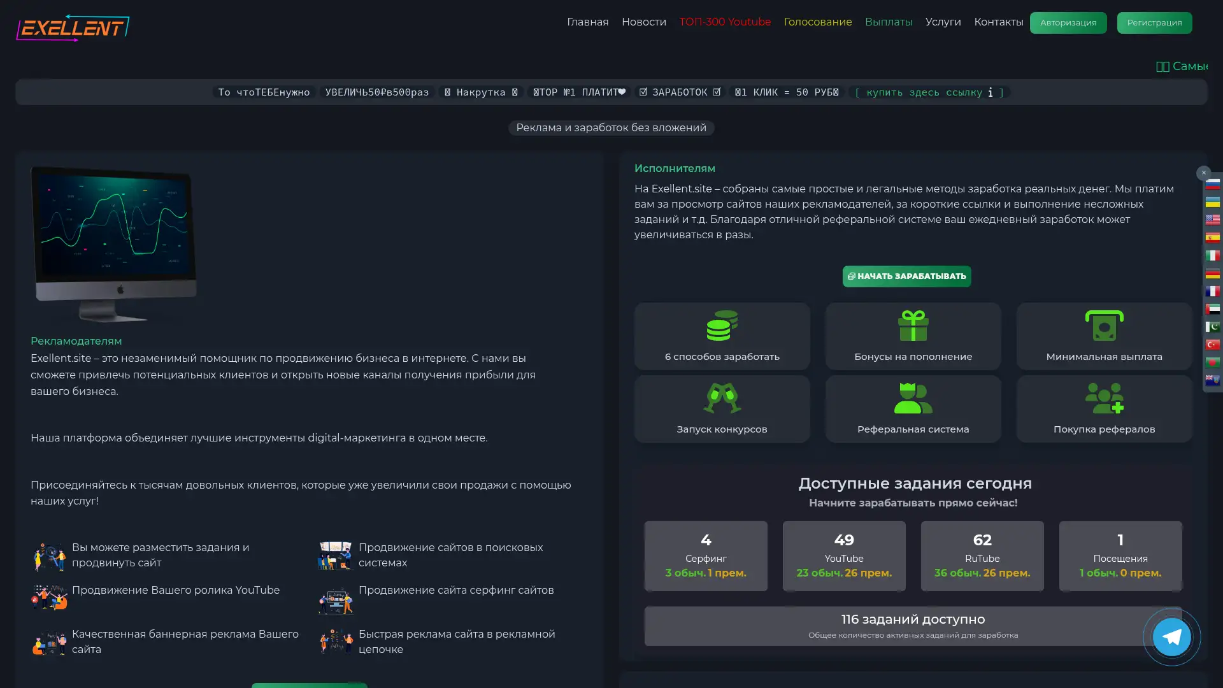The image size is (1223, 688).
Task: Click the Исполнителям heading
Action: coord(675,169)
